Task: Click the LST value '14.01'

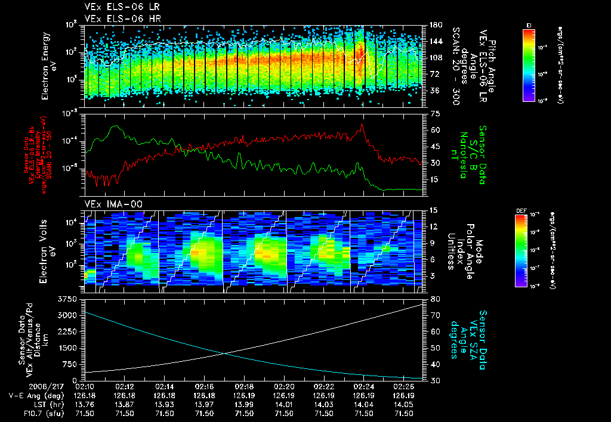Action: (284, 405)
